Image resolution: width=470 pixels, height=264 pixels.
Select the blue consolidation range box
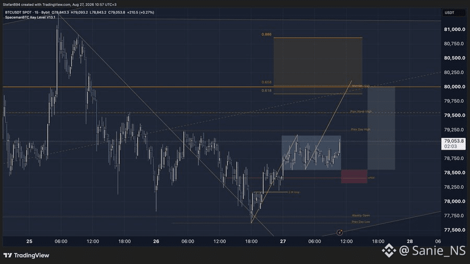point(311,153)
